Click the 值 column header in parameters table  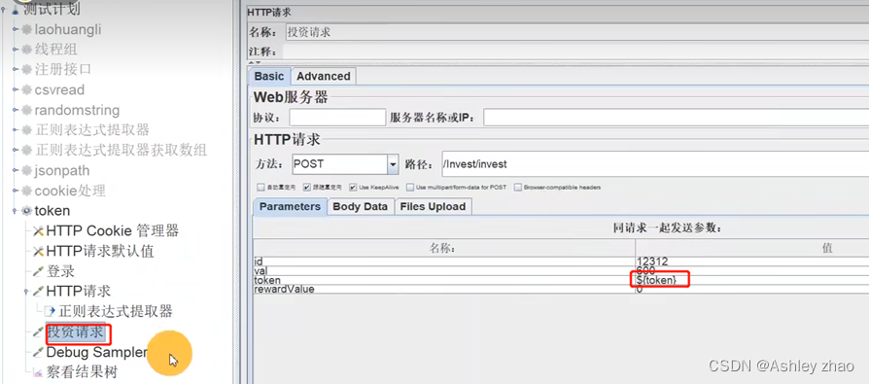752,249
